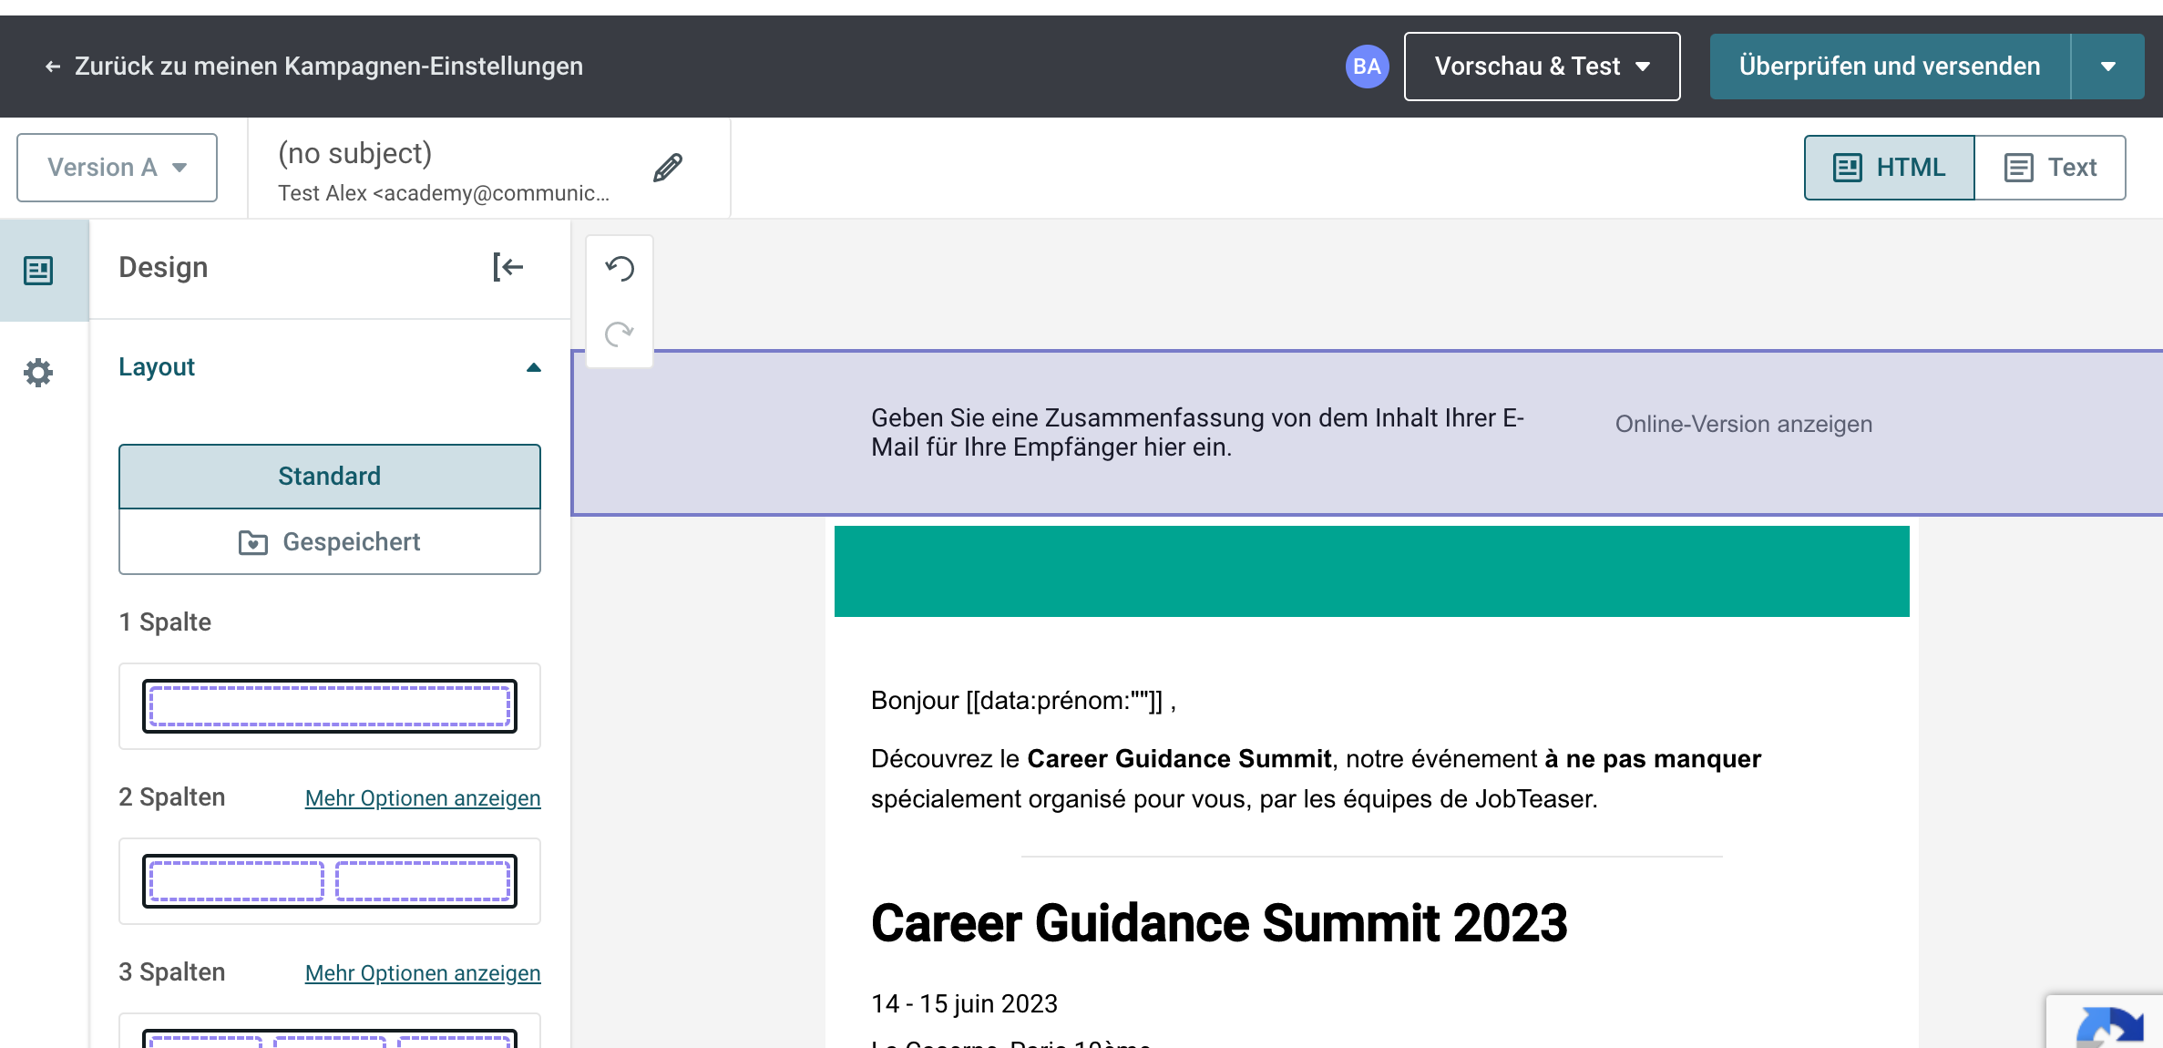Select the 1 Spalte layout thumbnail
Viewport: 2163px width, 1048px height.
pos(330,706)
